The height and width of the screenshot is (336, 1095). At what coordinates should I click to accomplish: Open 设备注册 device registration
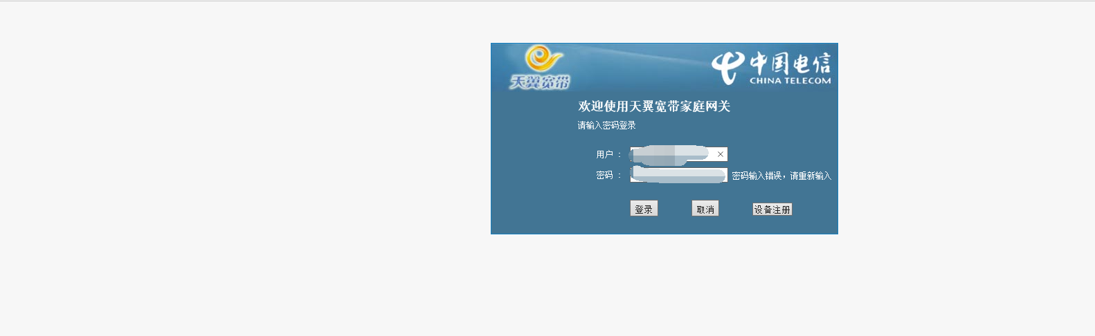(x=772, y=209)
